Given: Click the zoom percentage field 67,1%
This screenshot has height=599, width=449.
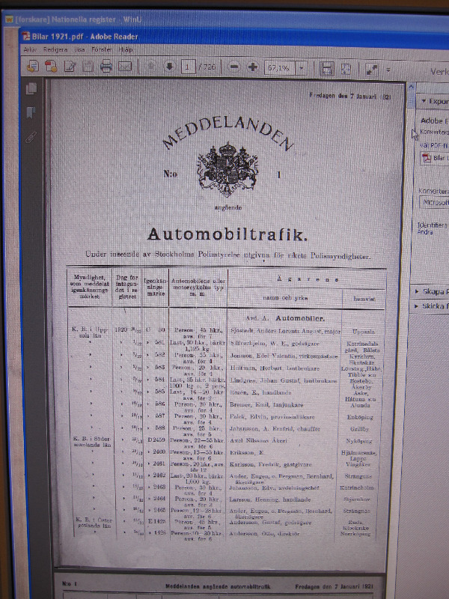Looking at the screenshot, I should click(279, 68).
